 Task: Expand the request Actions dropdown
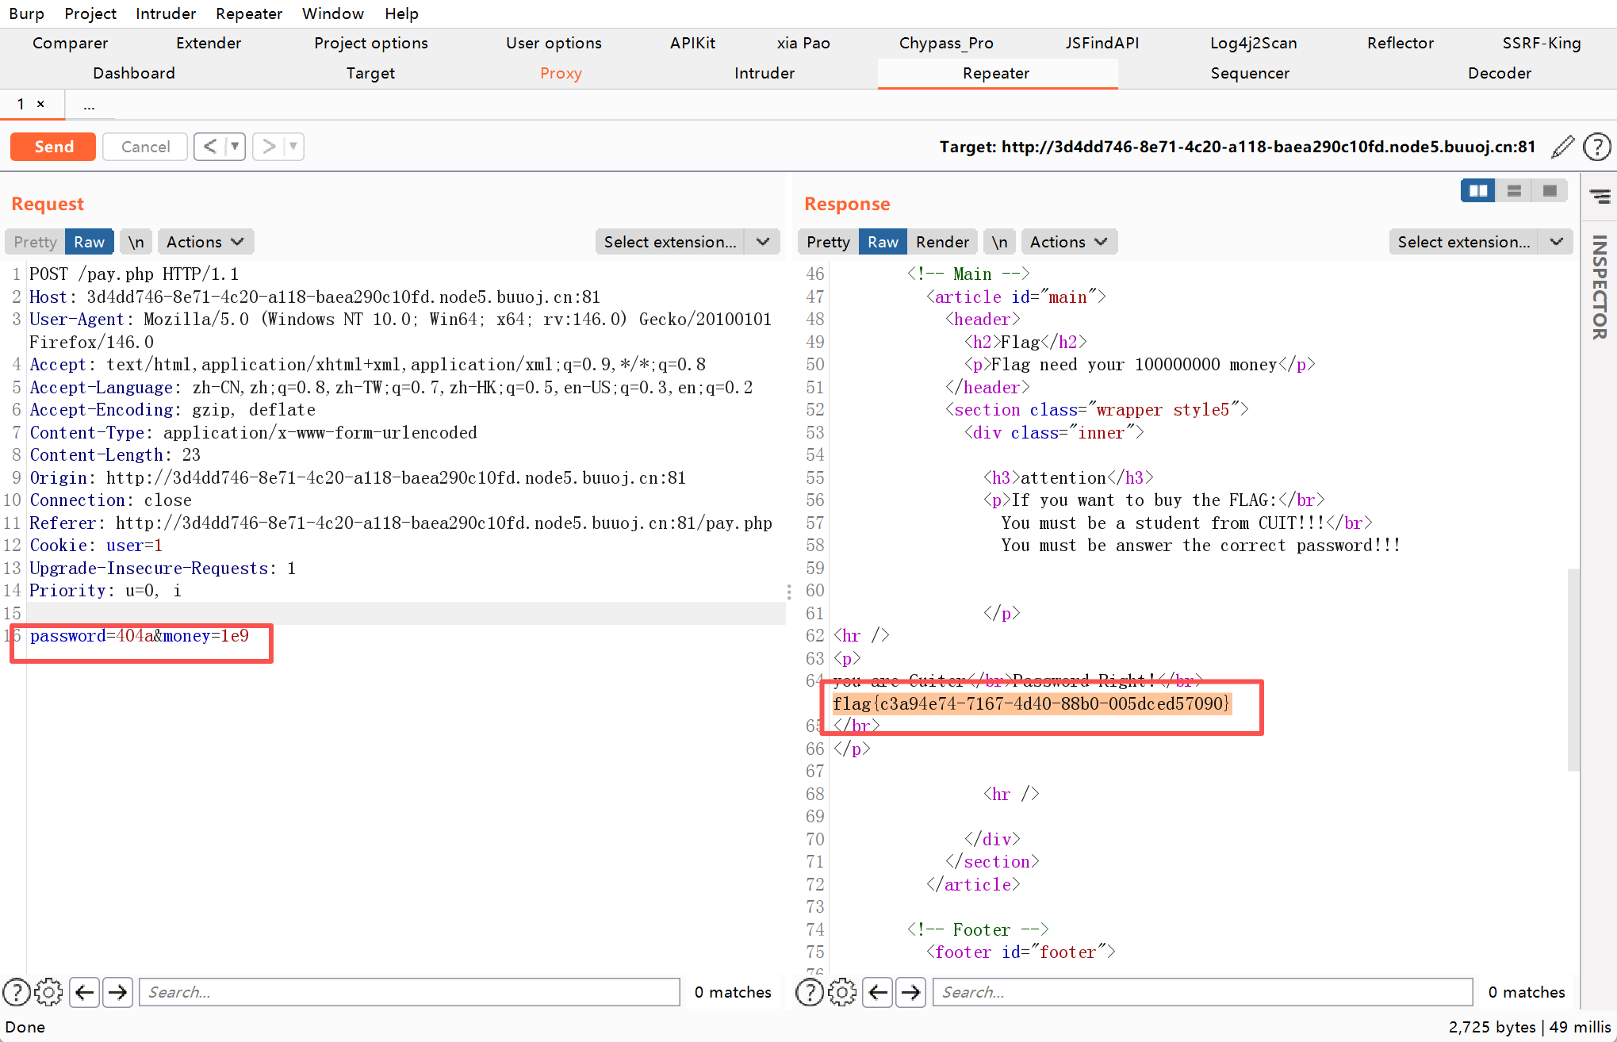click(205, 242)
